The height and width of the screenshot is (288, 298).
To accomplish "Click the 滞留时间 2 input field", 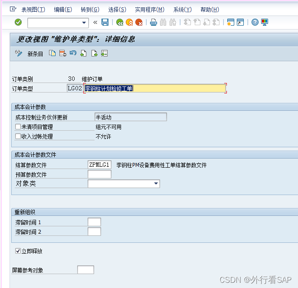I will (x=94, y=232).
